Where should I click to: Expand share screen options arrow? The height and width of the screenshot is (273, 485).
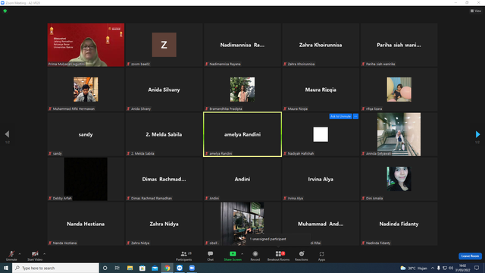coord(242,254)
